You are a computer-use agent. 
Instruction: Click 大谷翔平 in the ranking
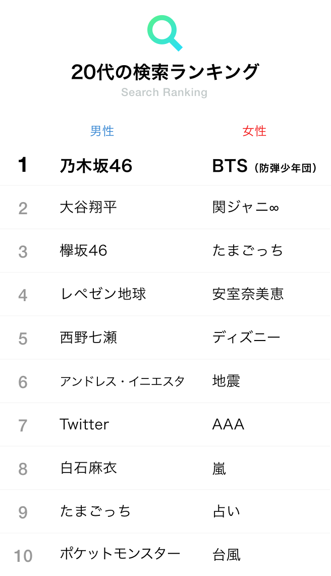(88, 208)
